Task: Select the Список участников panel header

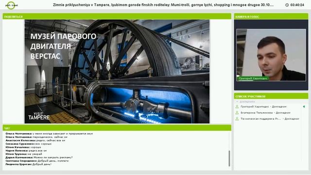Action: point(271,96)
